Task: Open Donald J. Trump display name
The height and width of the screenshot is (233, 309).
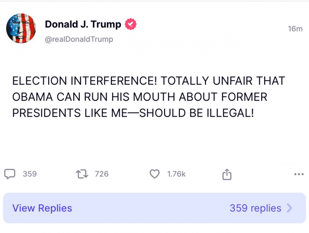Action: coord(83,24)
